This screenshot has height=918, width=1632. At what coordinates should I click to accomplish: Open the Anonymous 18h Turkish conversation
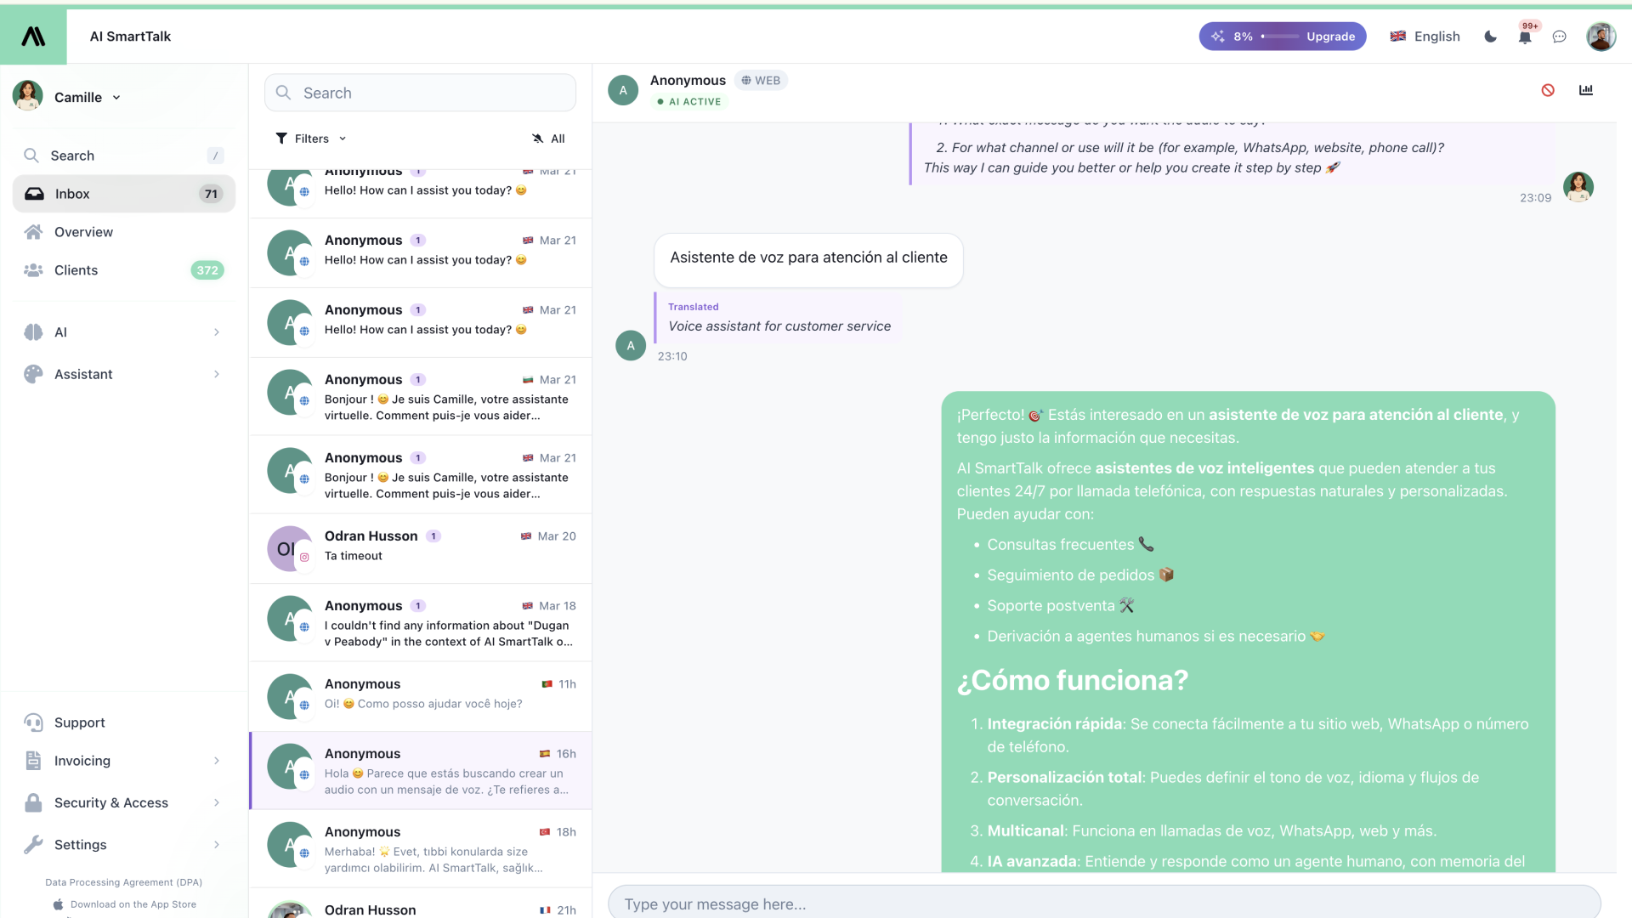pyautogui.click(x=421, y=849)
